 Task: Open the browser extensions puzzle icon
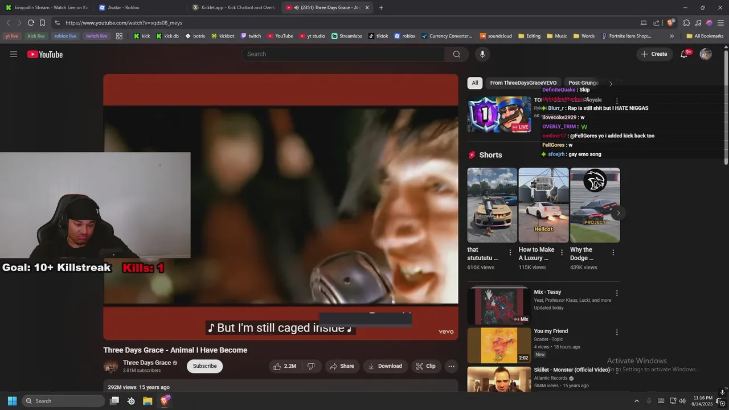(686, 23)
